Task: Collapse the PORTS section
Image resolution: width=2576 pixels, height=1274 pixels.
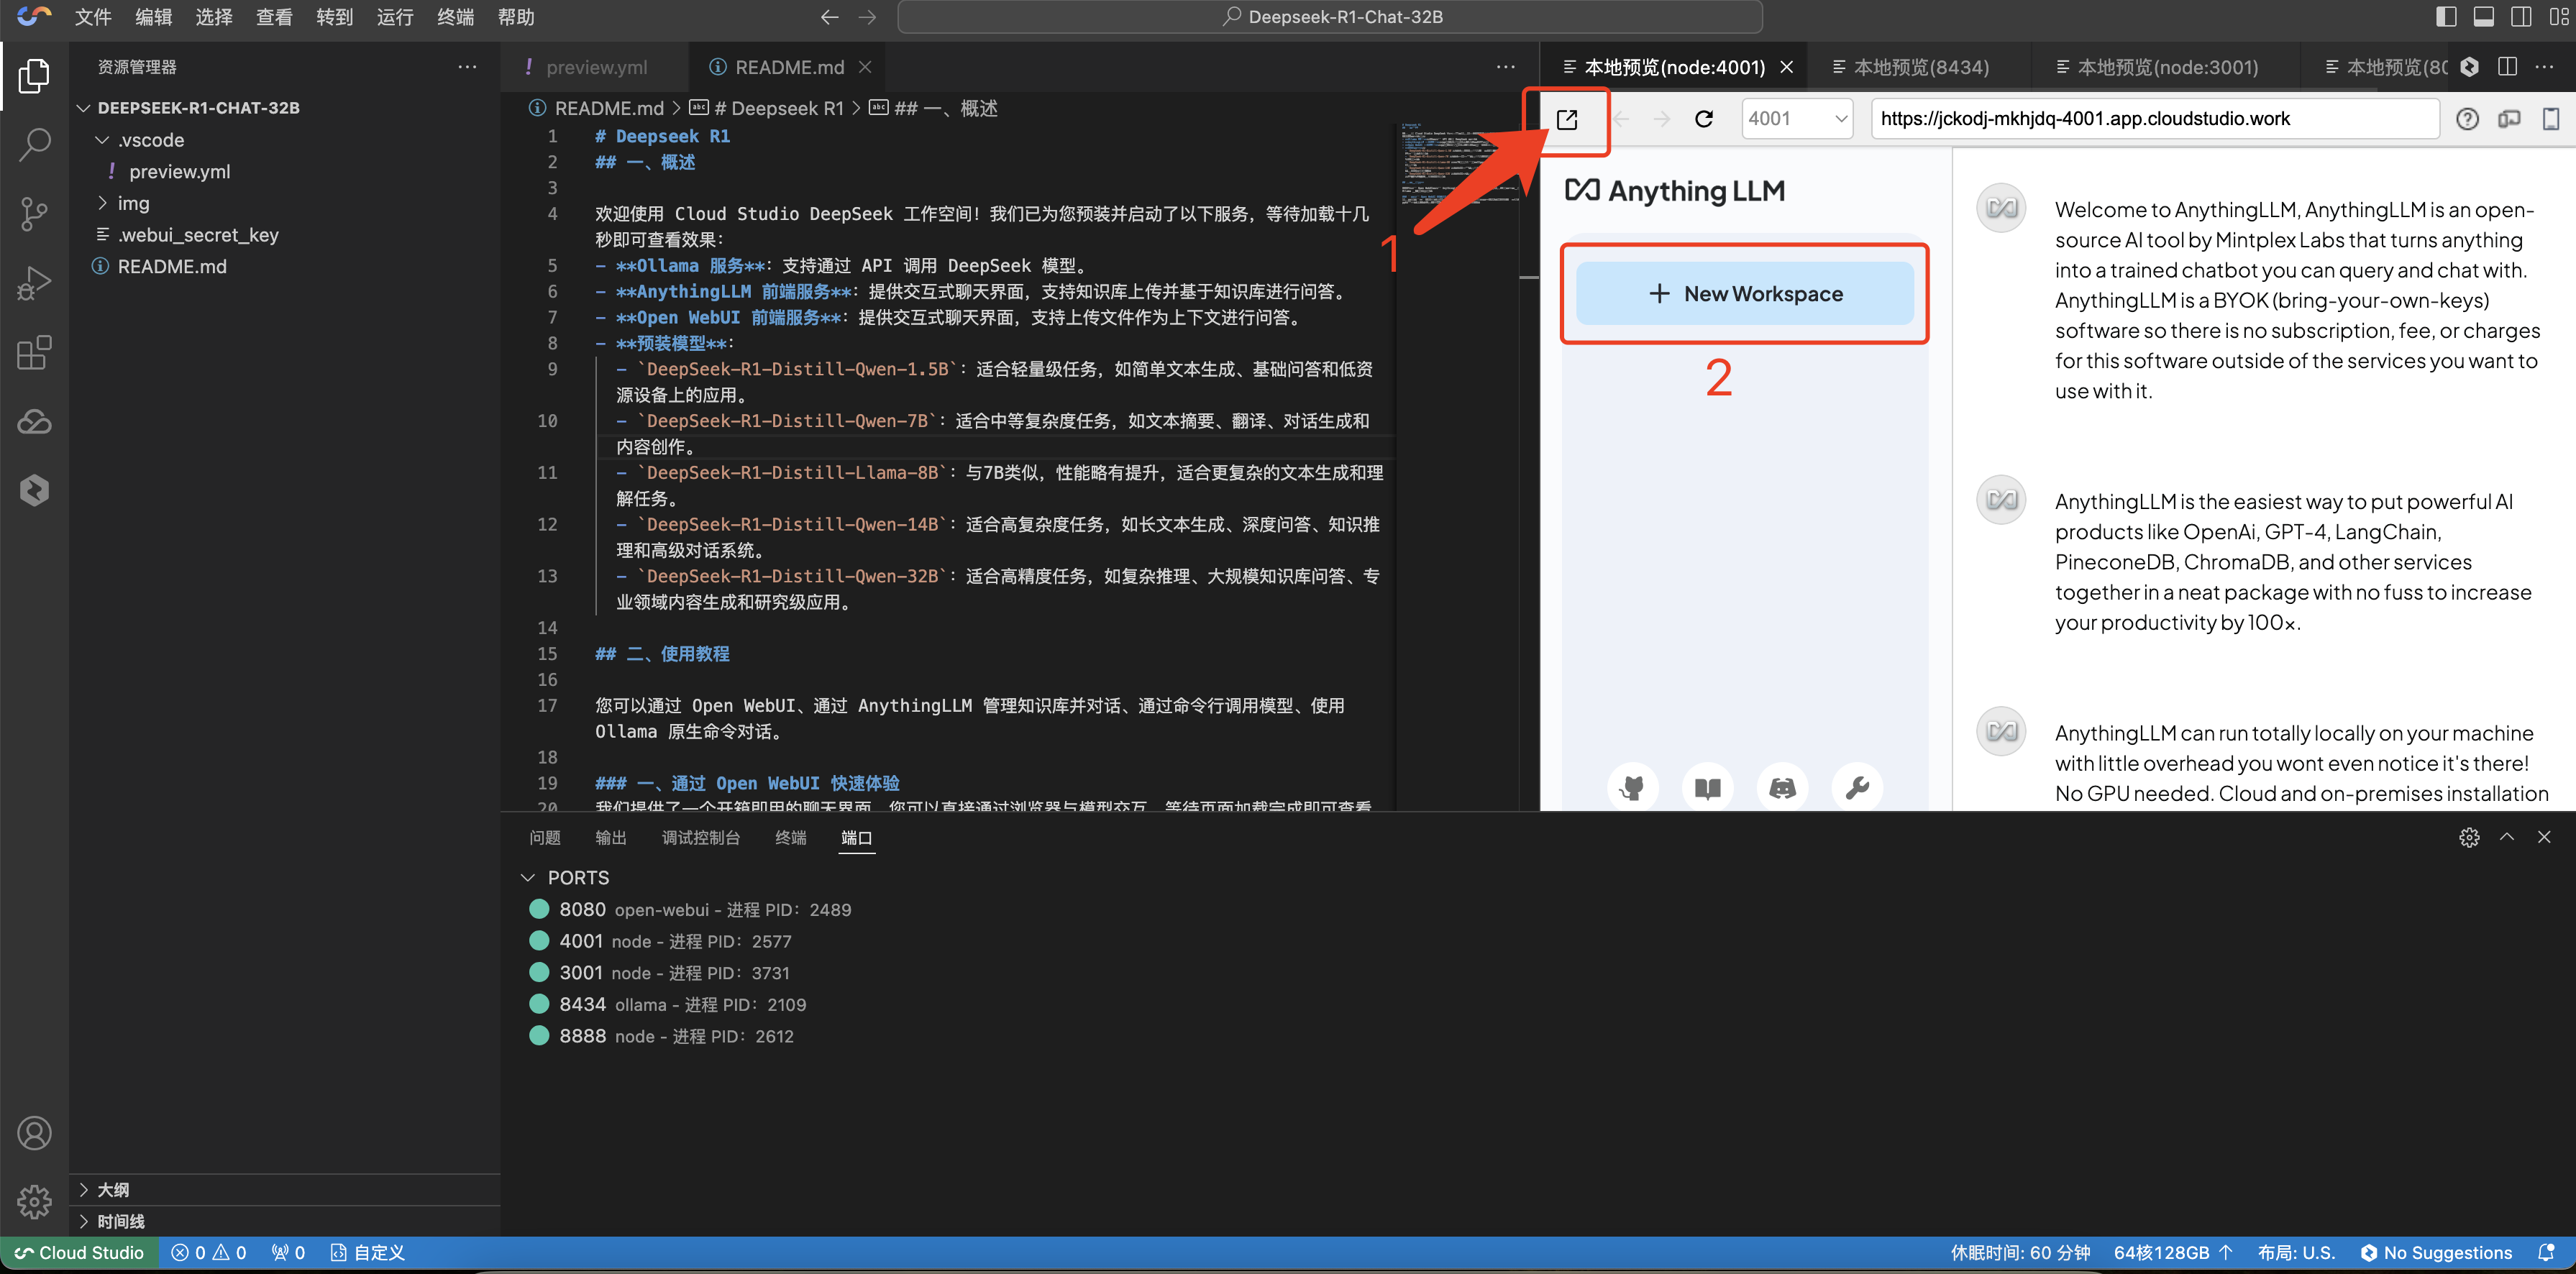Action: point(528,877)
